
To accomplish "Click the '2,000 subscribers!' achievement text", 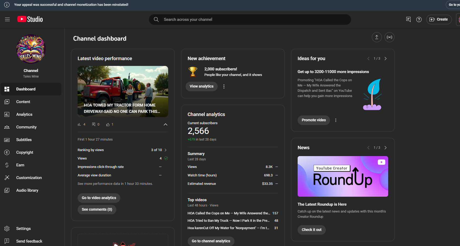I will click(x=221, y=69).
